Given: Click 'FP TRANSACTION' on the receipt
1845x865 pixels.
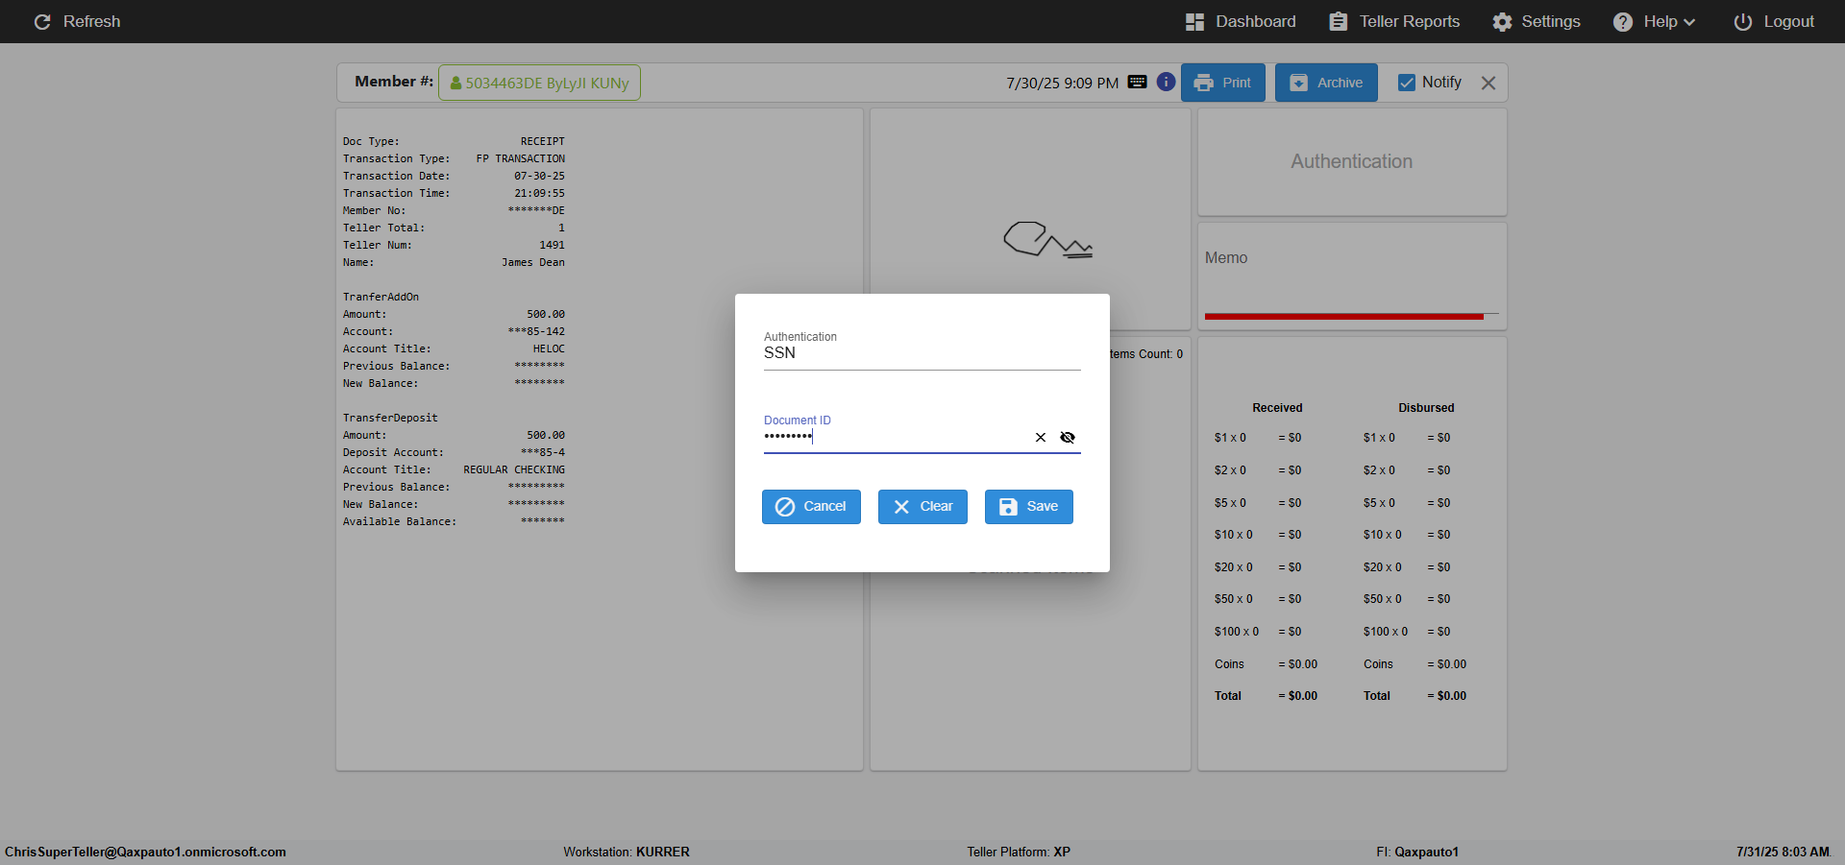Looking at the screenshot, I should (x=521, y=158).
